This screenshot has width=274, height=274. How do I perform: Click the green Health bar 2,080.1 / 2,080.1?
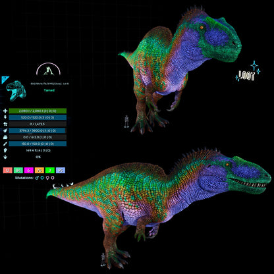point(38,111)
